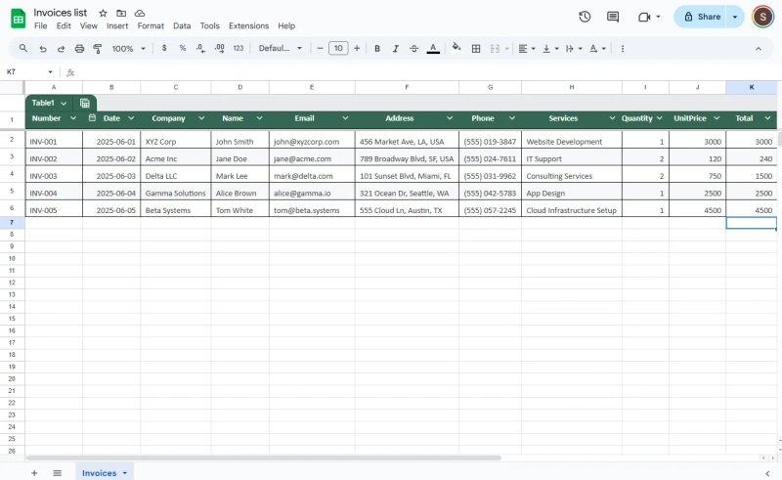Undo the last action
The width and height of the screenshot is (782, 480).
coord(43,49)
